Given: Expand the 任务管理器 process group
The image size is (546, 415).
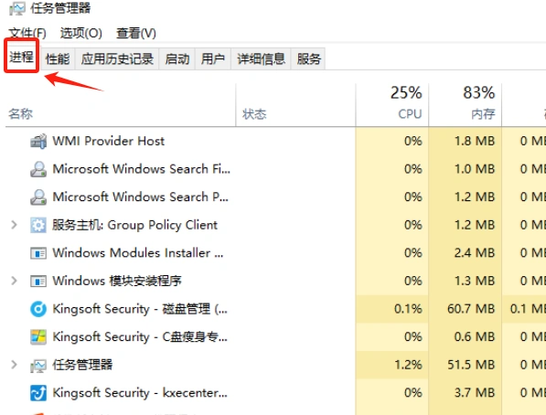Looking at the screenshot, I should pyautogui.click(x=15, y=365).
